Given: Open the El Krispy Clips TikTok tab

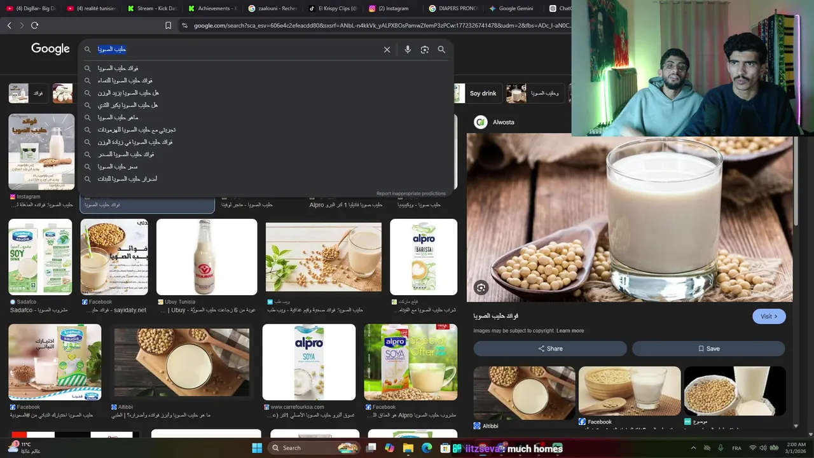Looking at the screenshot, I should click(333, 8).
